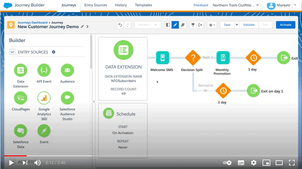Toggle video autoplay switch
The height and width of the screenshot is (169, 302).
pos(227,163)
